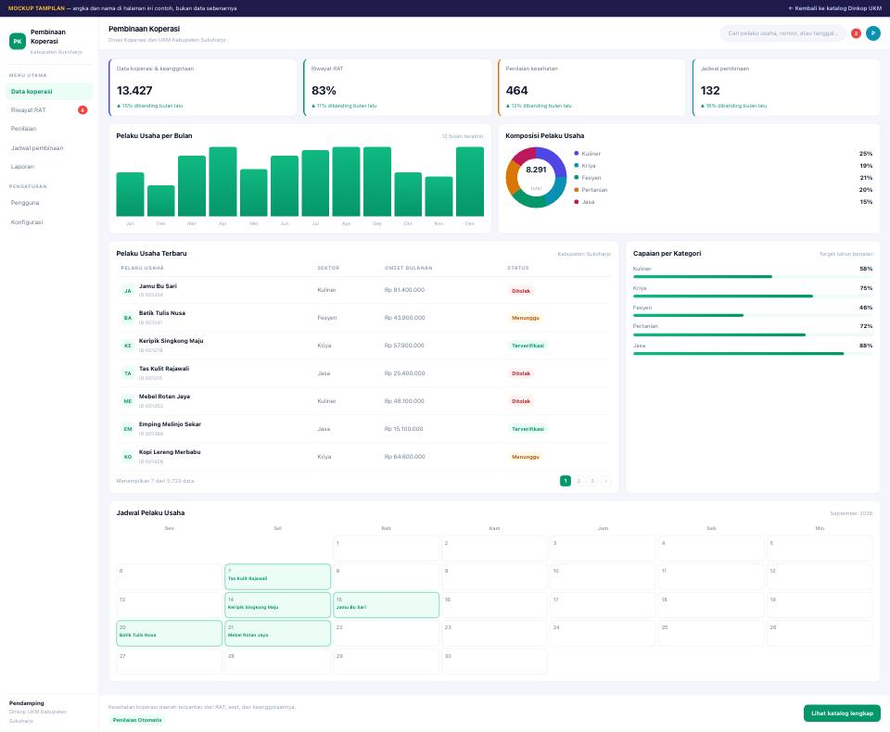This screenshot has height=732, width=890.
Task: Click the Rp 15.100.000 omzet value
Action: point(403,429)
